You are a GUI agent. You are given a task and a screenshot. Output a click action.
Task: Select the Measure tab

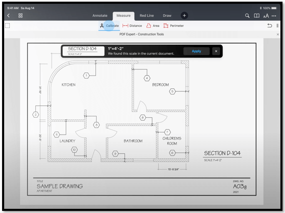pos(124,16)
